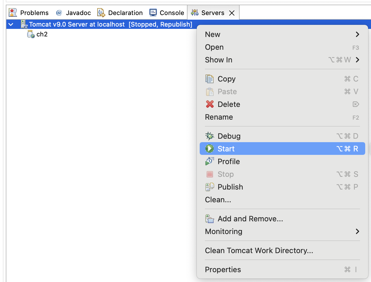Screen dimensions: 371x282
Task: Click the green Start play icon
Action: click(x=210, y=149)
